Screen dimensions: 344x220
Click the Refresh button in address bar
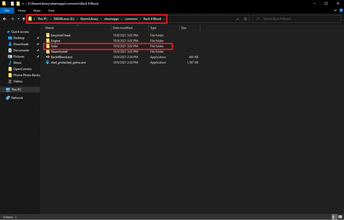[245, 19]
